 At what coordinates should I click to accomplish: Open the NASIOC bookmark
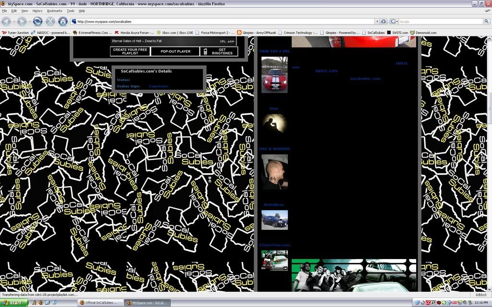tap(50, 33)
